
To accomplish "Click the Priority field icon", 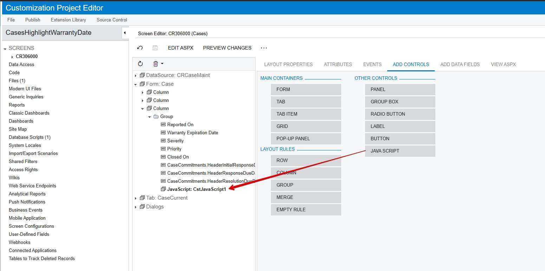I will [x=163, y=149].
